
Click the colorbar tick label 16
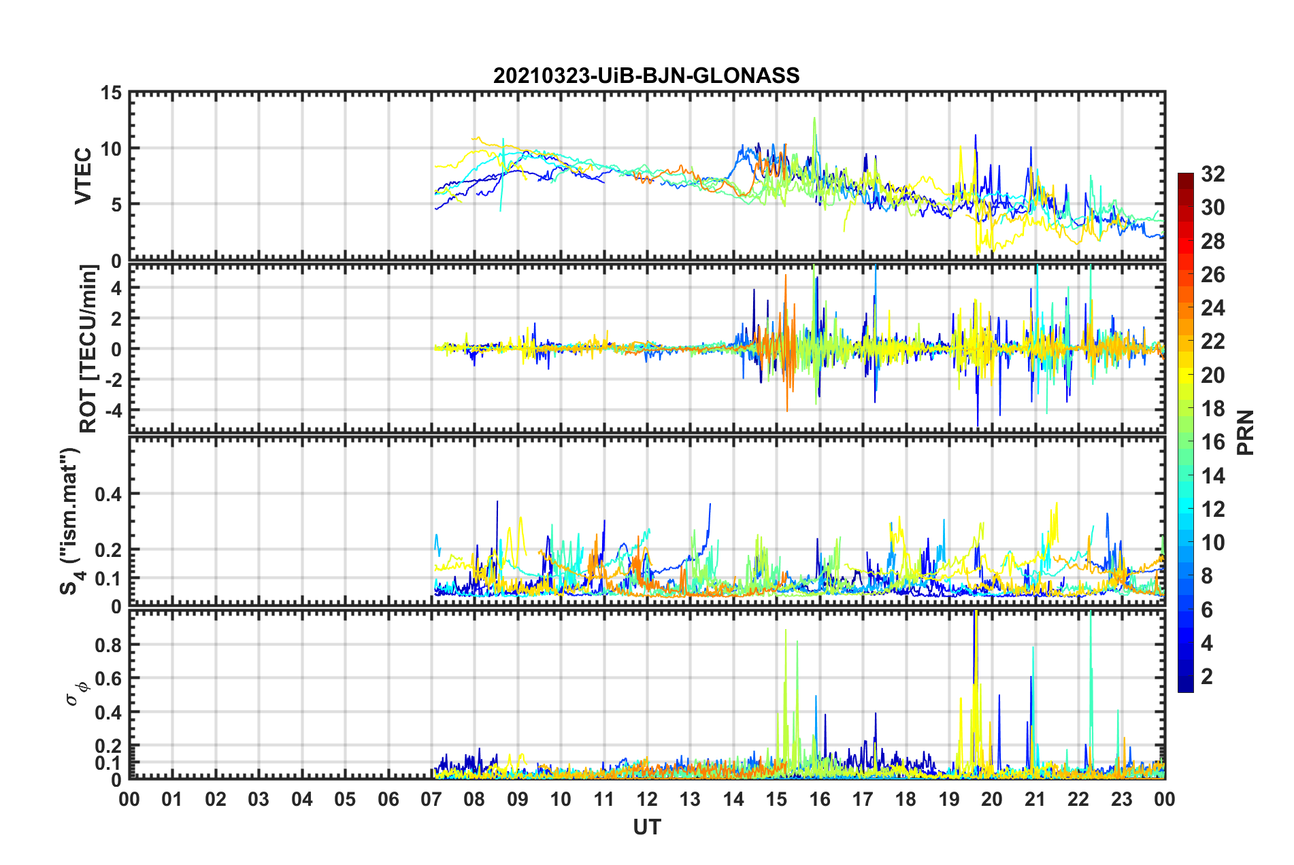click(x=1212, y=442)
